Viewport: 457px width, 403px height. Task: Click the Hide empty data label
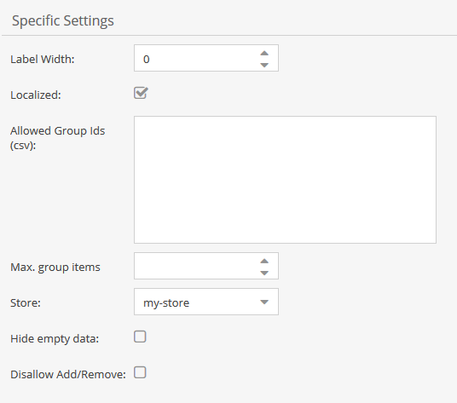click(55, 338)
